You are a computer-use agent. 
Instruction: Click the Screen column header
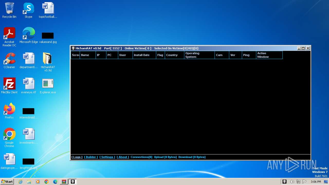tap(75, 55)
